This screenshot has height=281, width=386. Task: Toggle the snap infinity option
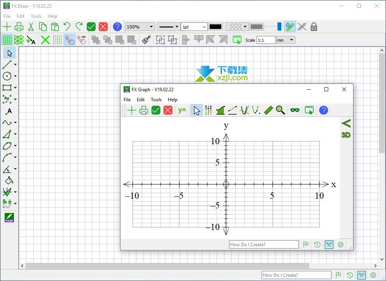click(81, 40)
